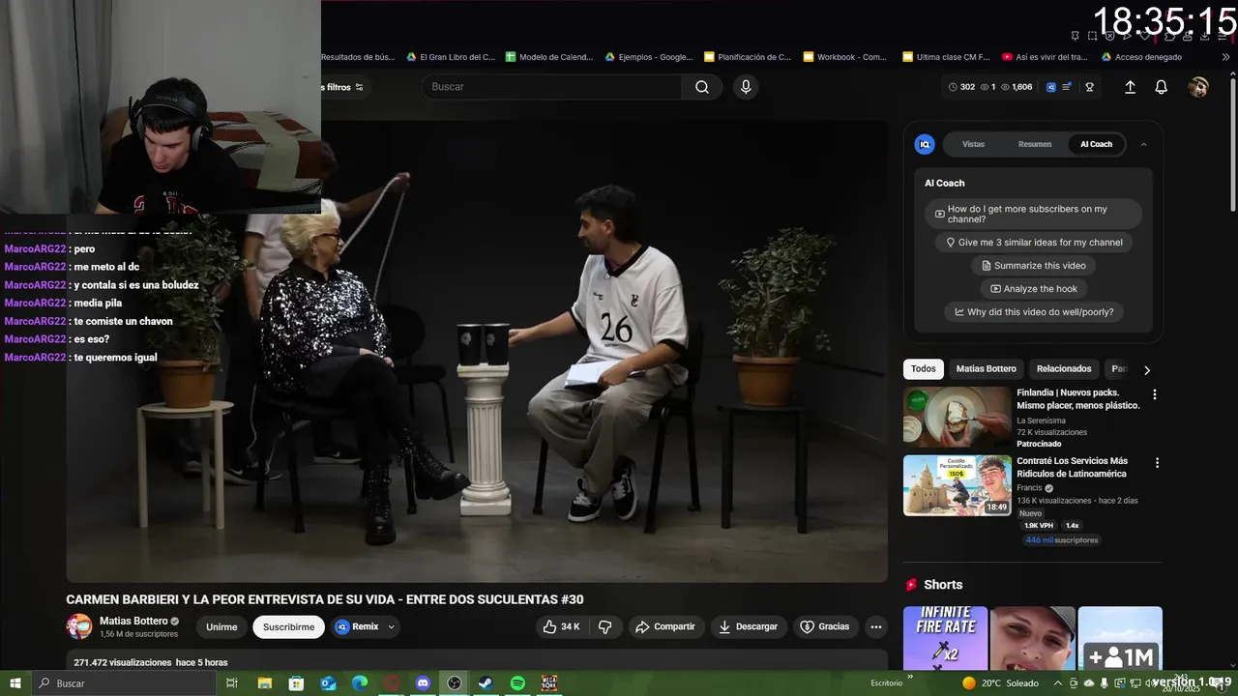Screen dimensions: 1238x696
Task: Open File Explorer from the taskbar
Action: click(x=264, y=682)
